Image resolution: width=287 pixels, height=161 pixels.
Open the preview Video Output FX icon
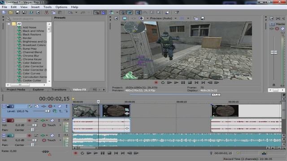(134, 18)
